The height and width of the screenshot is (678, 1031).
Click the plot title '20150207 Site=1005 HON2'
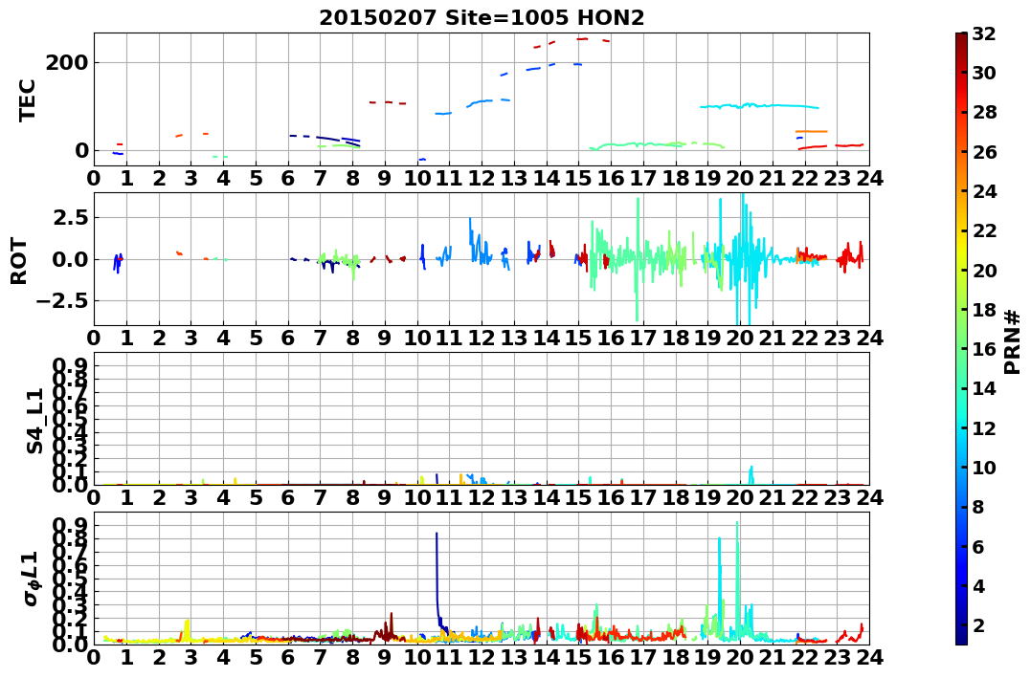482,18
